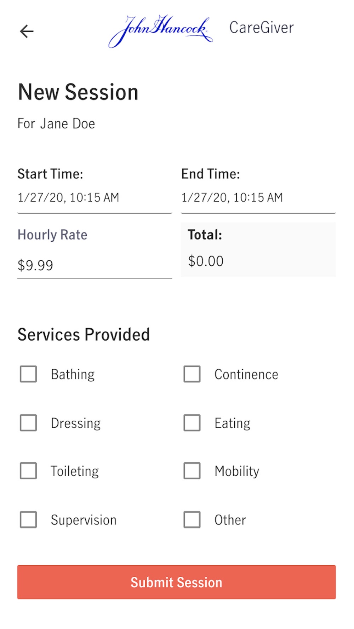Select the Eating checkbox
This screenshot has height=629, width=354.
(x=192, y=423)
